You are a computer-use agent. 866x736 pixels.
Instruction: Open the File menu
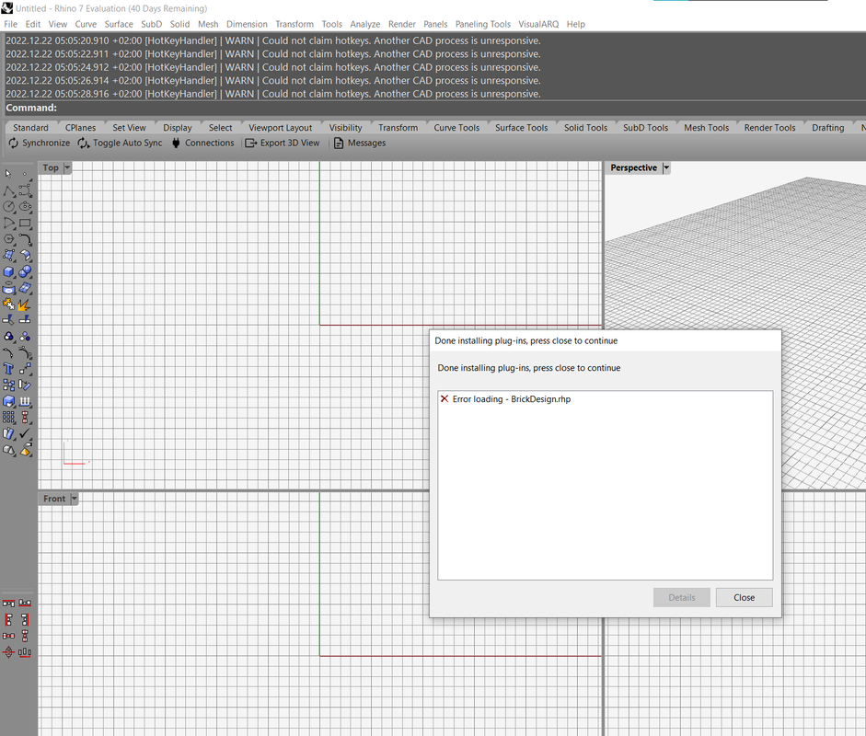point(10,24)
